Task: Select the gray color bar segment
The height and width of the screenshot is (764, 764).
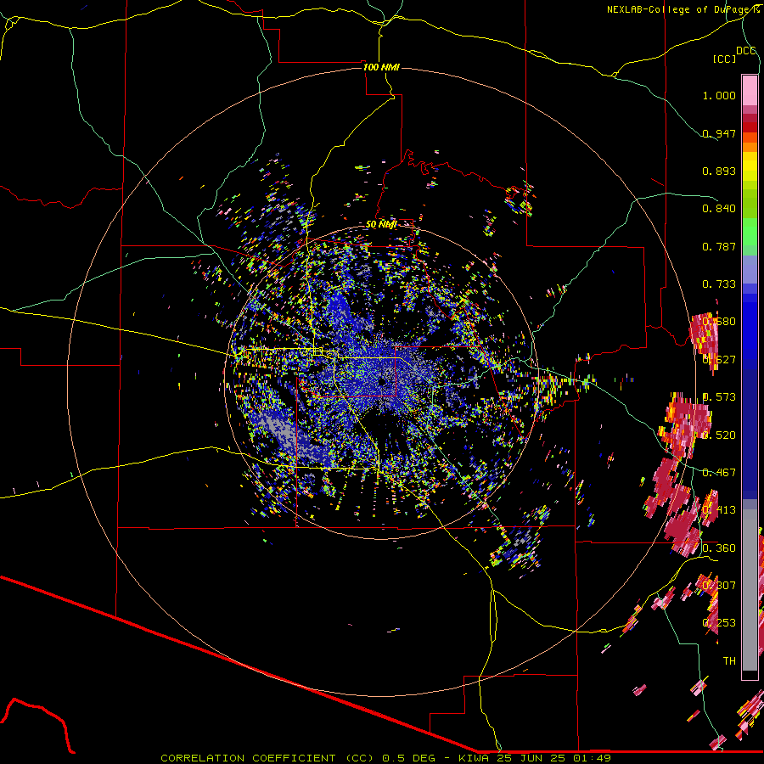Action: point(750,590)
